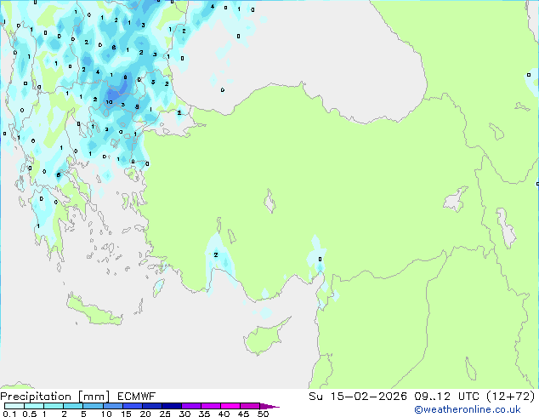Click the 20–25 mm dark blue swatch
Screen dimensions: 539x417
click(x=152, y=406)
